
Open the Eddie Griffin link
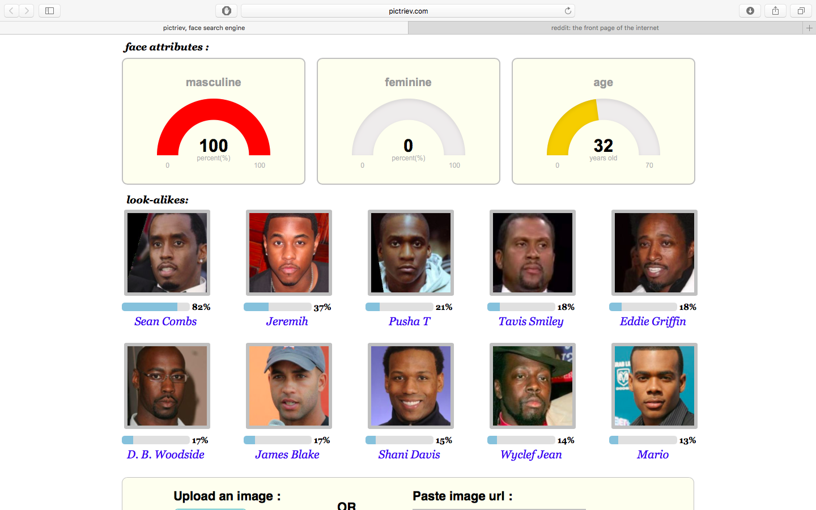tap(653, 321)
